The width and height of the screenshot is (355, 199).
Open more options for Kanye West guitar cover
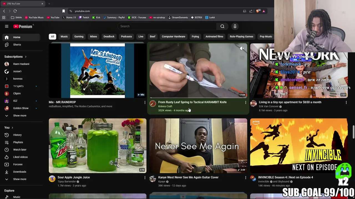pos(245,178)
